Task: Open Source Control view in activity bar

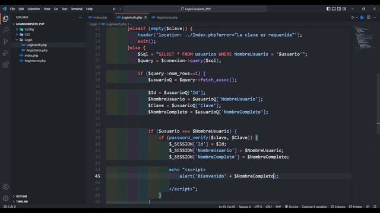Action: point(5,41)
